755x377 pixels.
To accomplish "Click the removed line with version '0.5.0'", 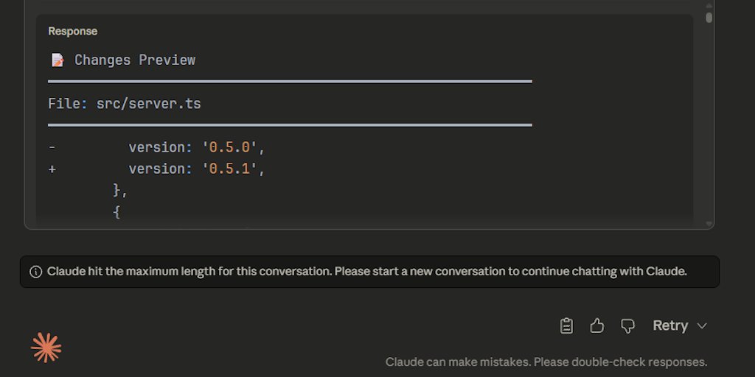I will click(x=196, y=148).
